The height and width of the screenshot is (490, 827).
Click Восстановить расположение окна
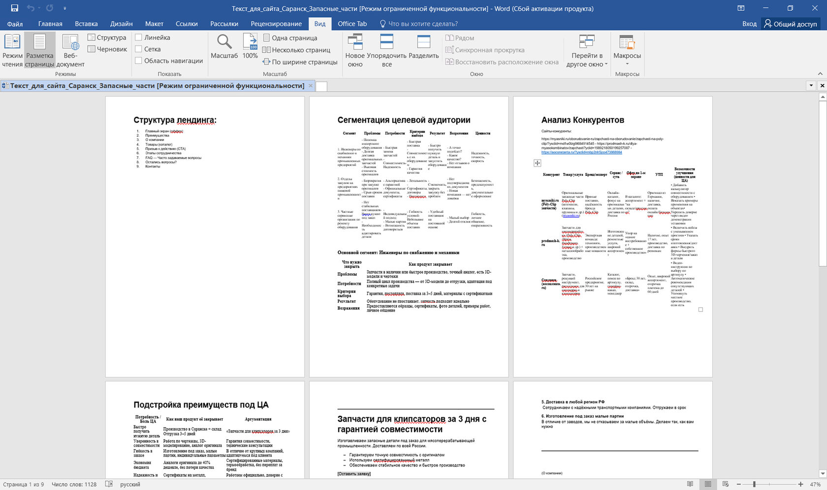(502, 62)
